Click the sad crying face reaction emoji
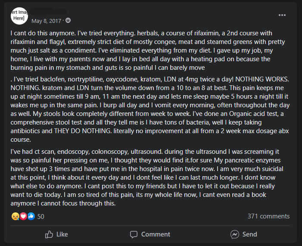 (x=15, y=216)
